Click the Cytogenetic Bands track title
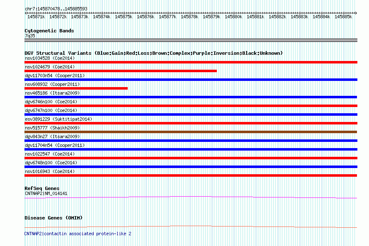The width and height of the screenshot is (369, 246). coord(49,31)
